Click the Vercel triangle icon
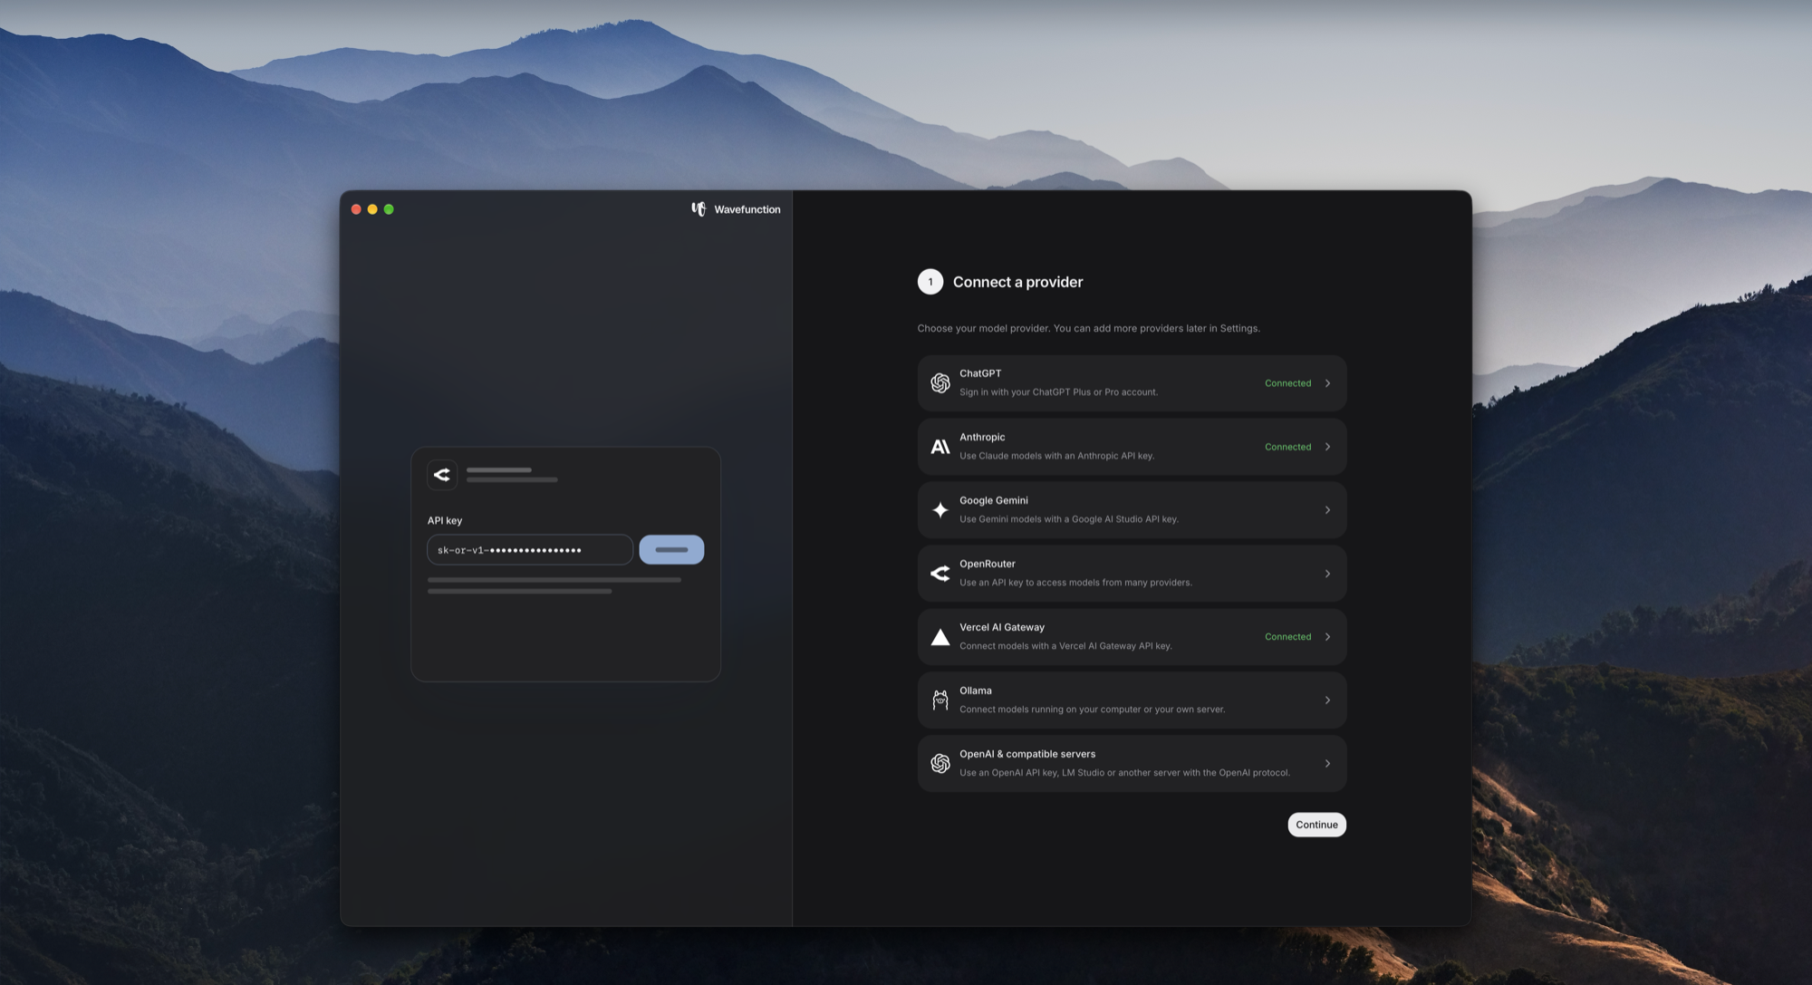Screen dimensions: 1812x985 (940, 637)
